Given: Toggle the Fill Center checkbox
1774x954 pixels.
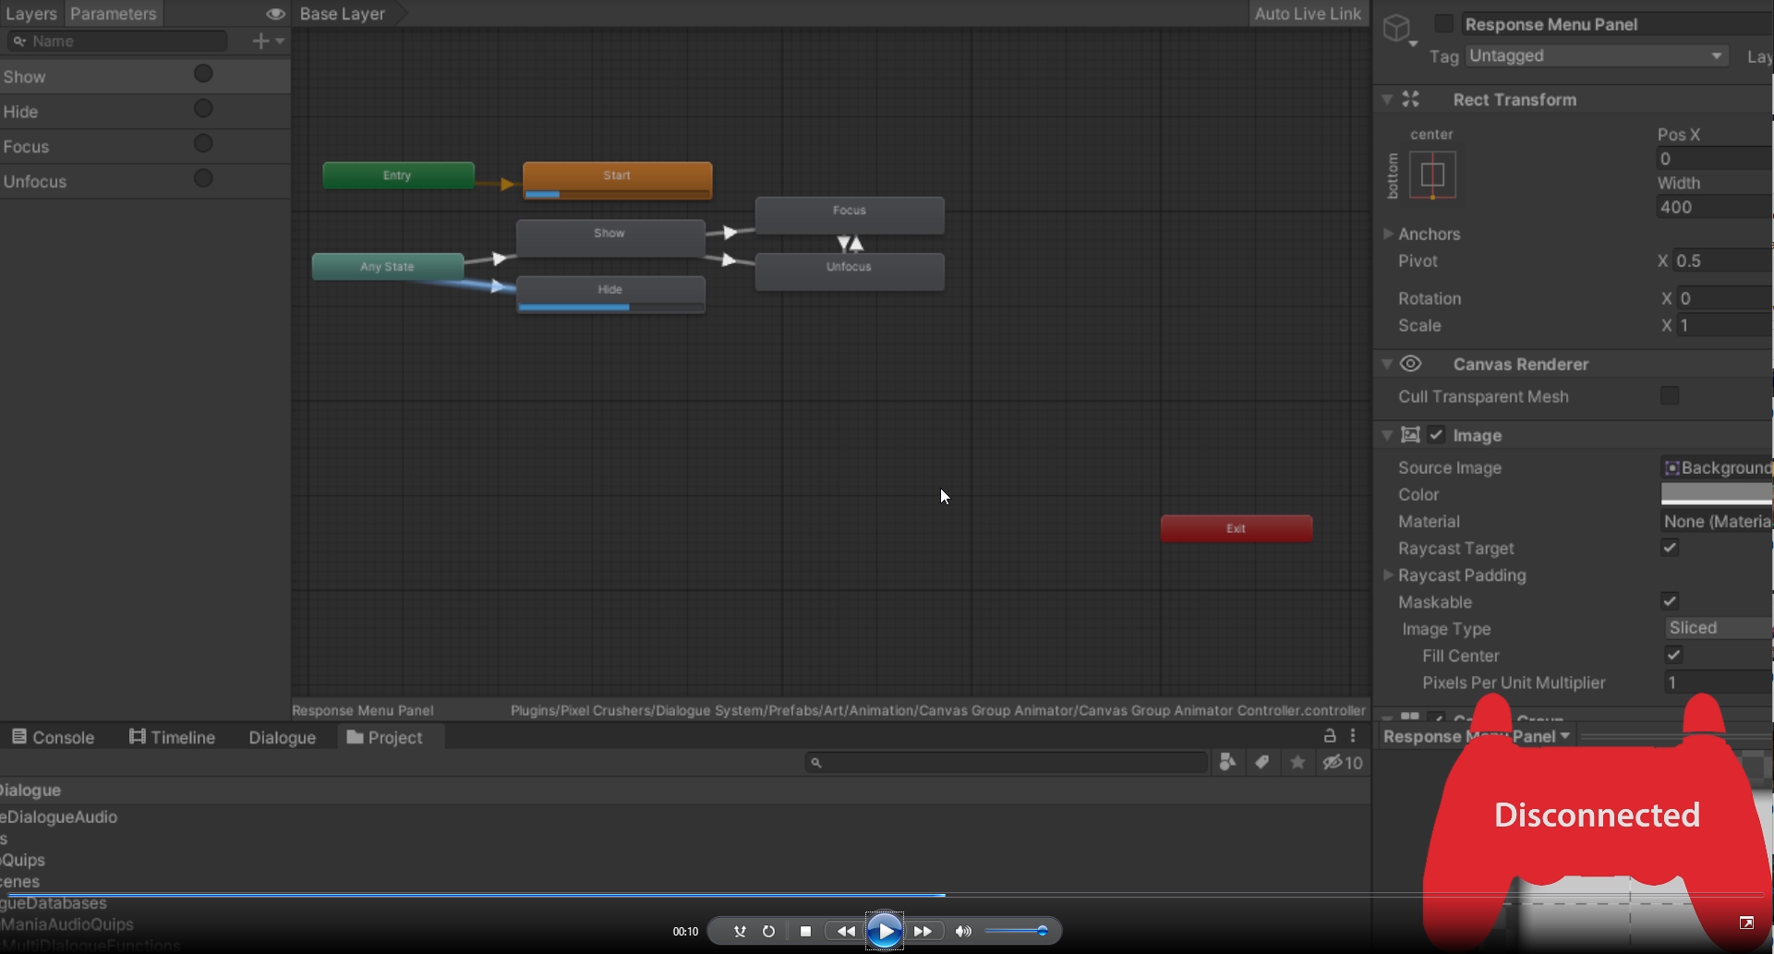Looking at the screenshot, I should (1673, 655).
